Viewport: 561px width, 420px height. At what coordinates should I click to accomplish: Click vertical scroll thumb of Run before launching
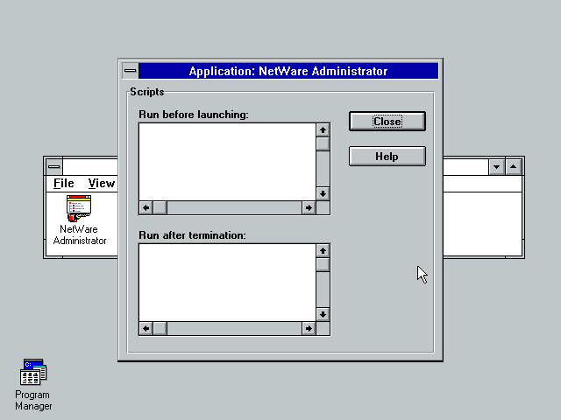click(323, 143)
